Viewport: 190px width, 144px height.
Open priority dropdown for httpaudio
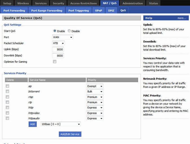coord(95,118)
